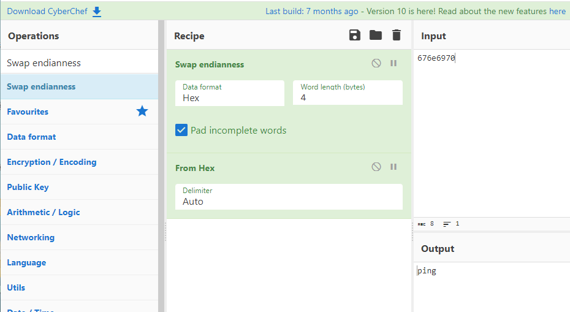This screenshot has height=312, width=570.
Task: Expand the Data format category
Action: point(79,137)
